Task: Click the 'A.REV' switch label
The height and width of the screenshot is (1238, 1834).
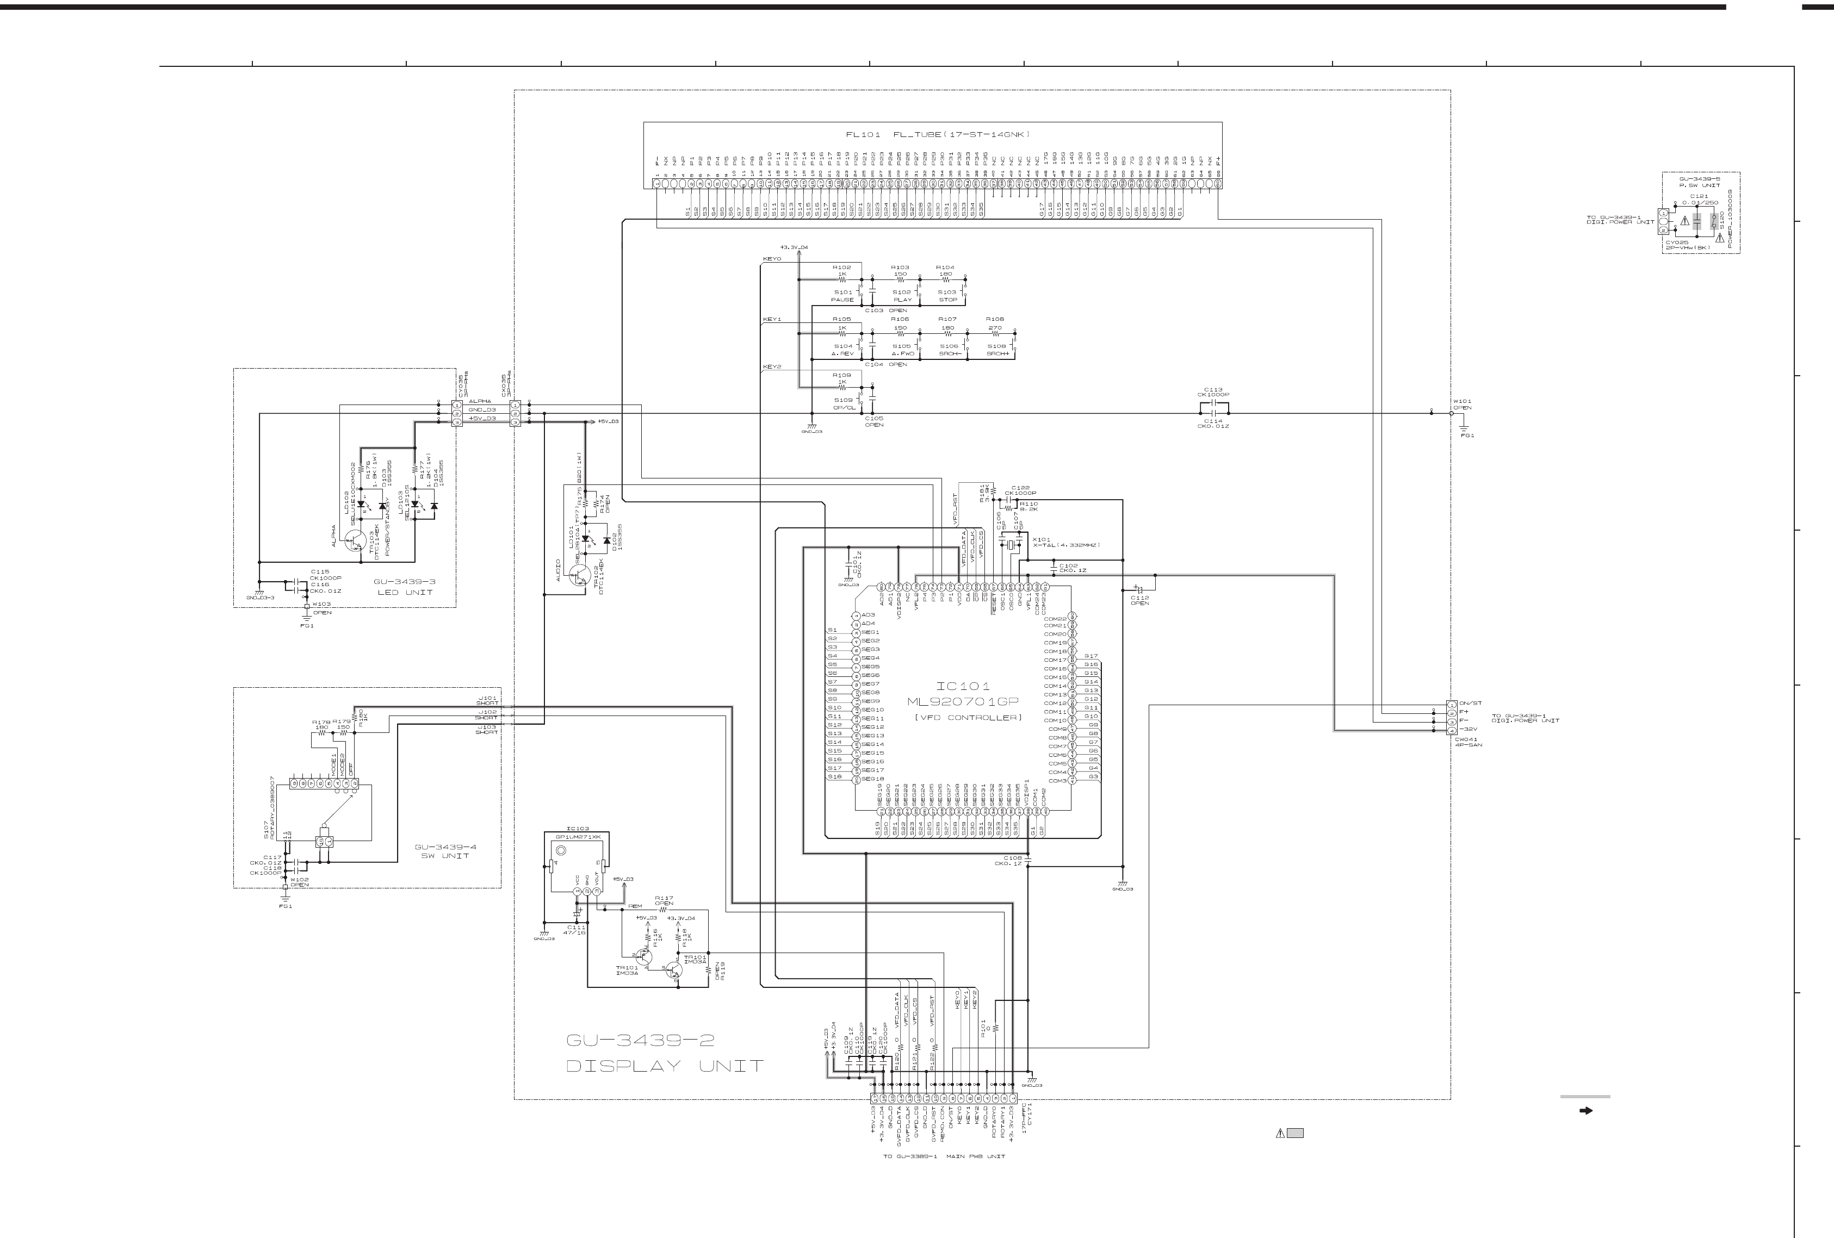Action: (x=843, y=353)
